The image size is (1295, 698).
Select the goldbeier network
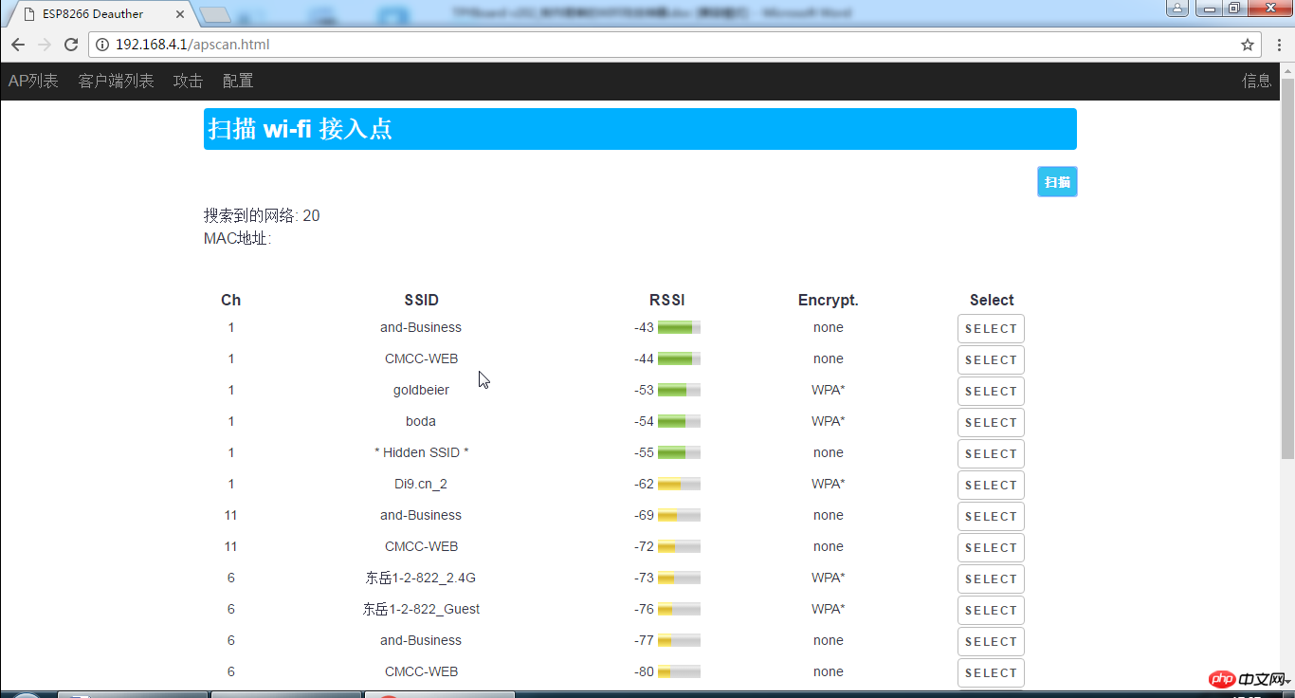point(991,391)
